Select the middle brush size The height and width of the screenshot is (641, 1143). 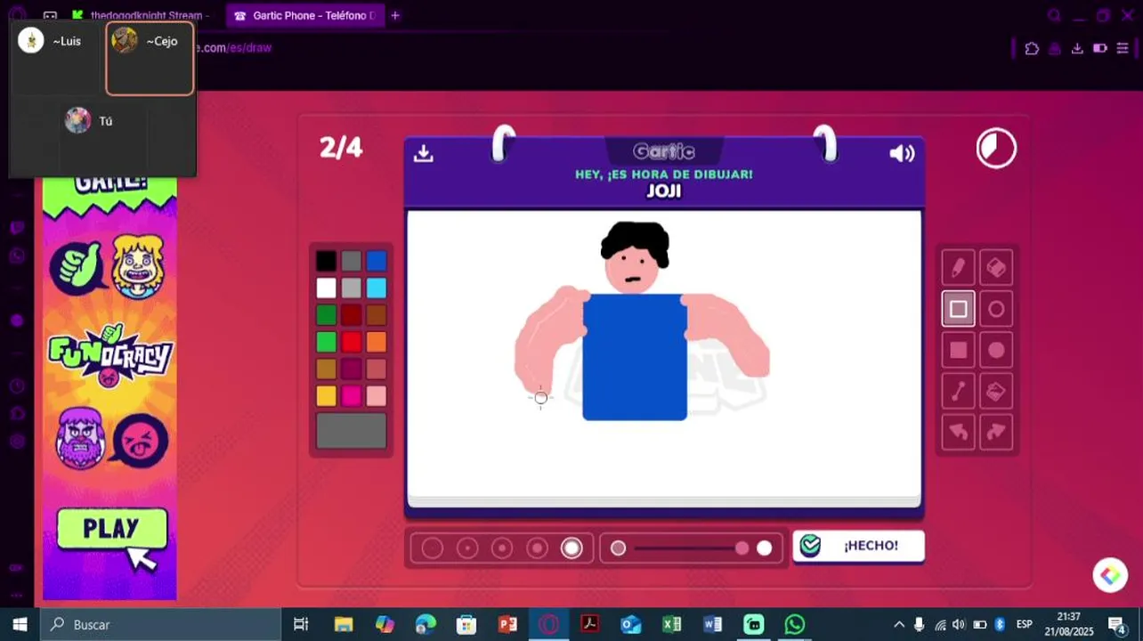click(x=502, y=548)
